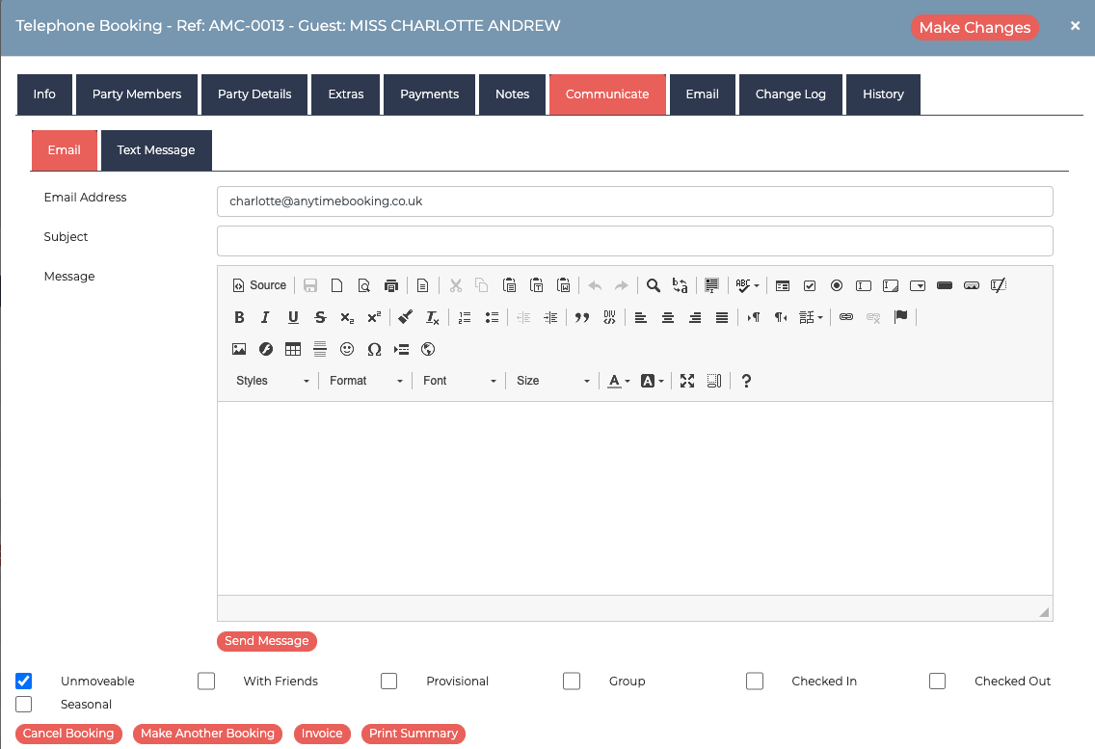Open the Info tab
The height and width of the screenshot is (749, 1095).
[44, 94]
